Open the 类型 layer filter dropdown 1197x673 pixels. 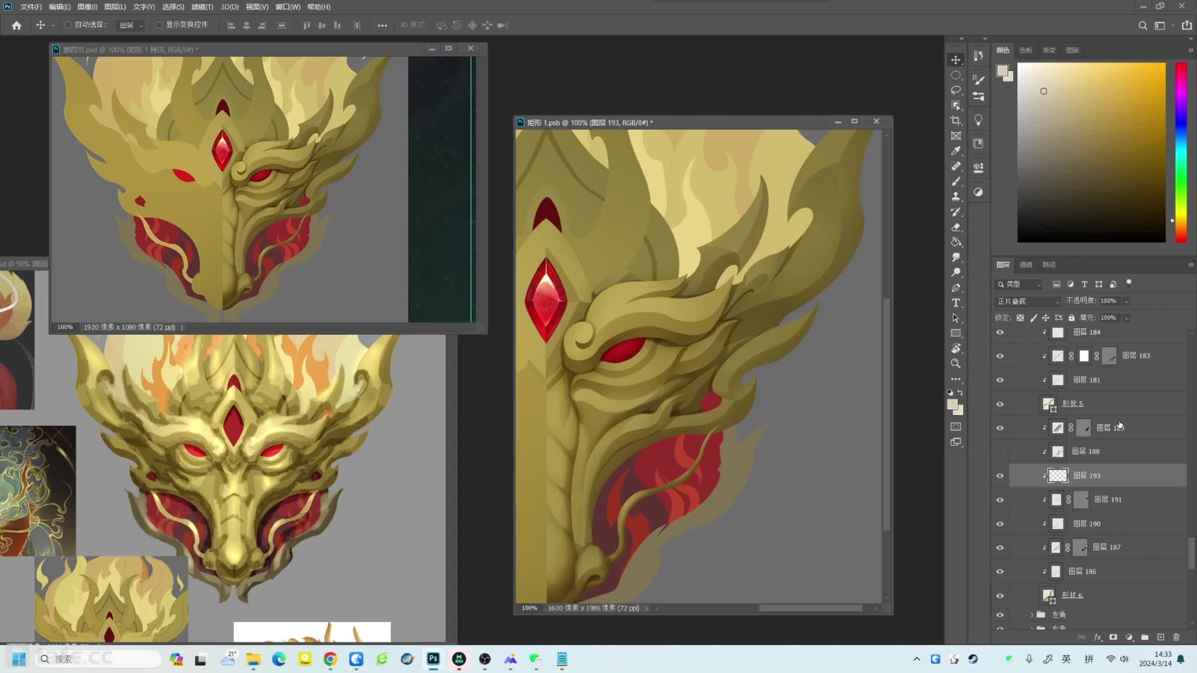(1019, 284)
